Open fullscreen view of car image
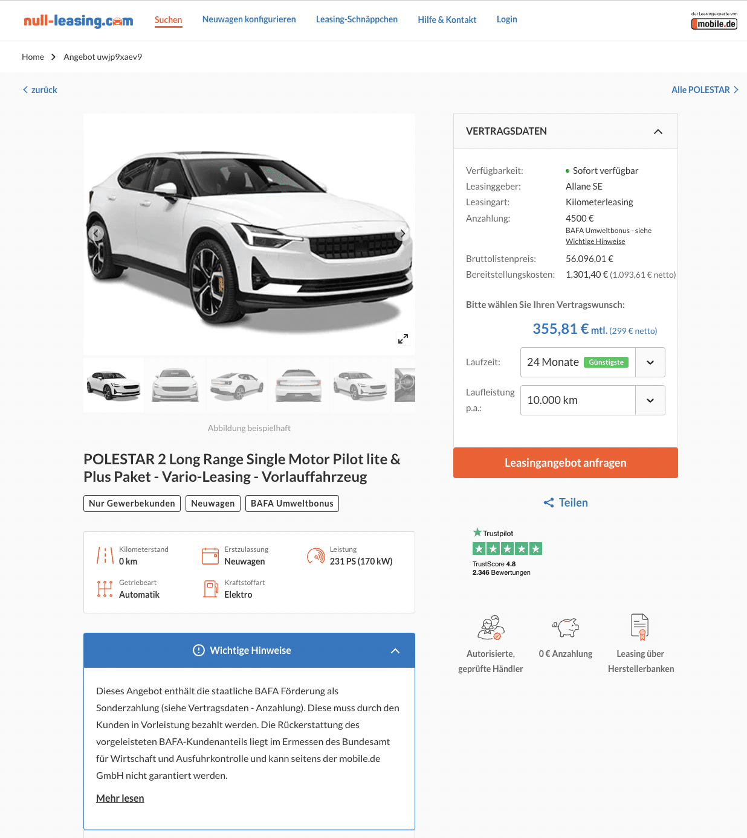The width and height of the screenshot is (747, 838). 403,339
